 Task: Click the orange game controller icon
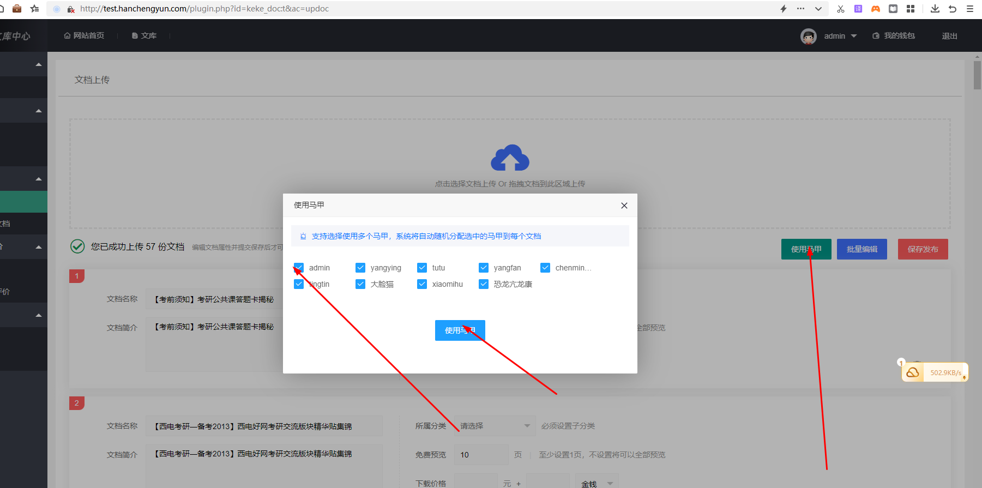(875, 9)
